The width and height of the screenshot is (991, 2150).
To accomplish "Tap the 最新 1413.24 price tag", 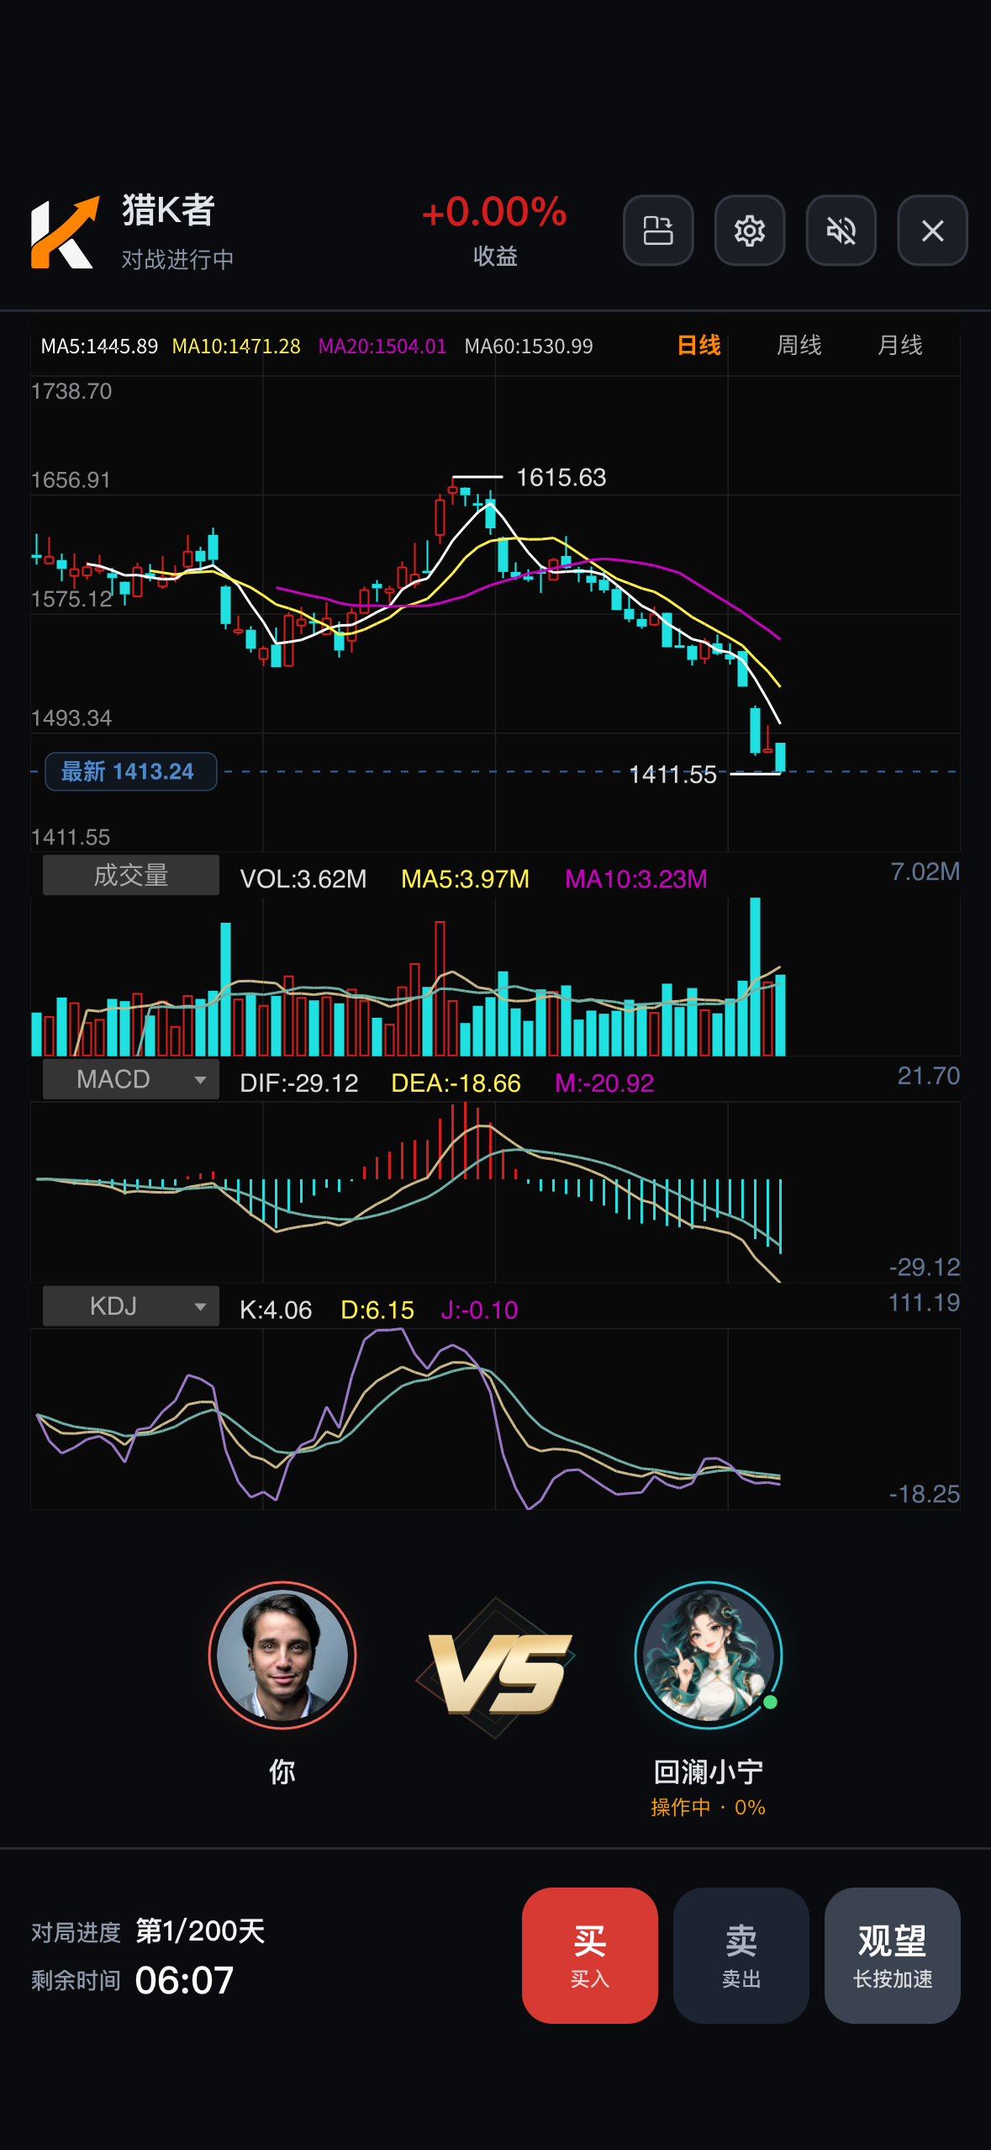I will 131,771.
